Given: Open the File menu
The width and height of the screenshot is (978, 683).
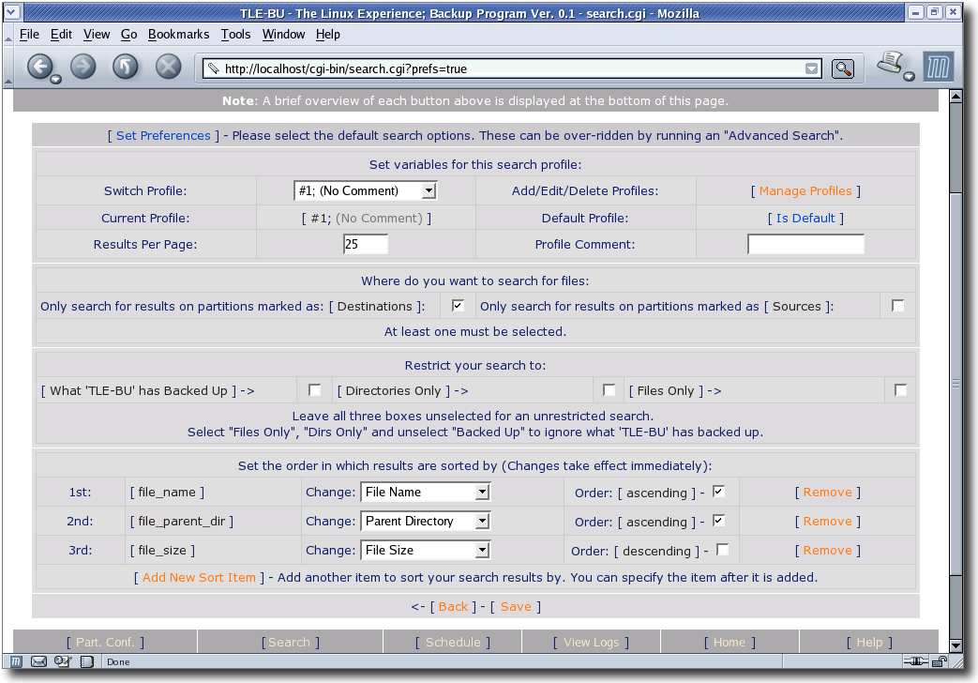Looking at the screenshot, I should click(29, 35).
